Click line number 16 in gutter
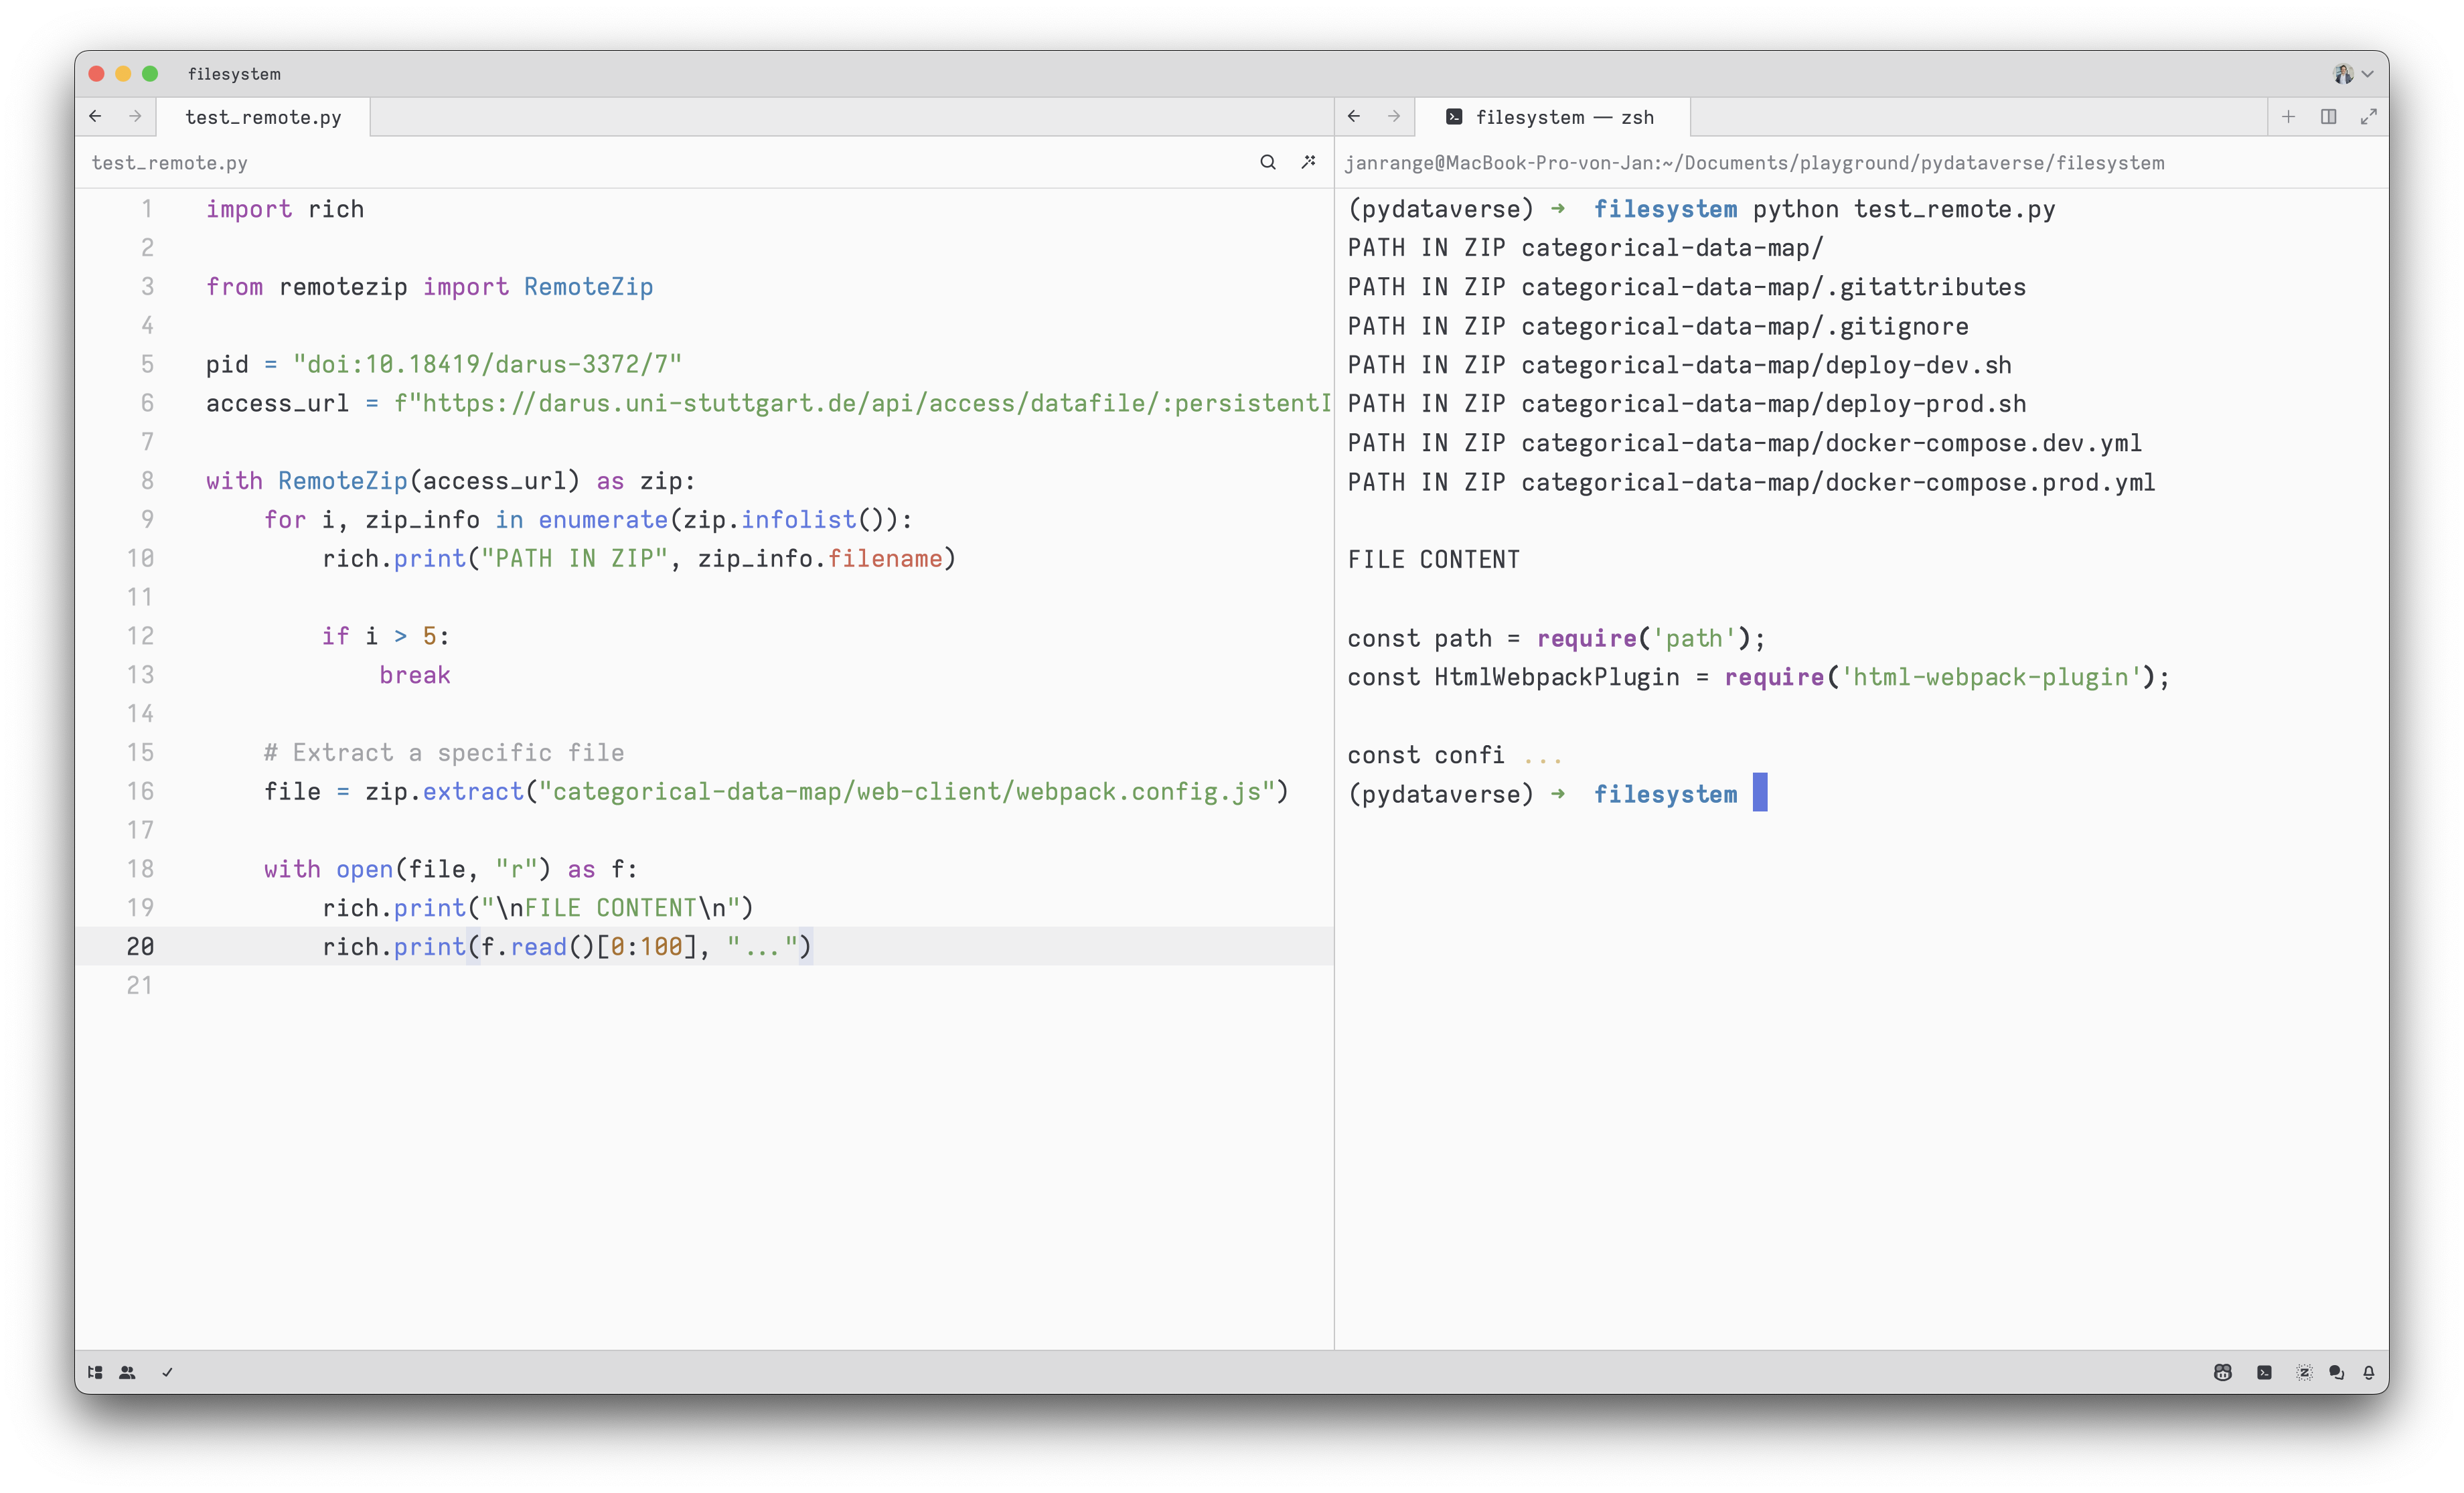Screen dimensions: 2464x1493 [140, 791]
